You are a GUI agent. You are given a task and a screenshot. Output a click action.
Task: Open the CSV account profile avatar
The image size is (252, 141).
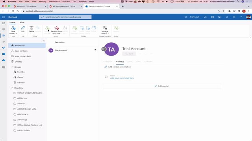248,17
